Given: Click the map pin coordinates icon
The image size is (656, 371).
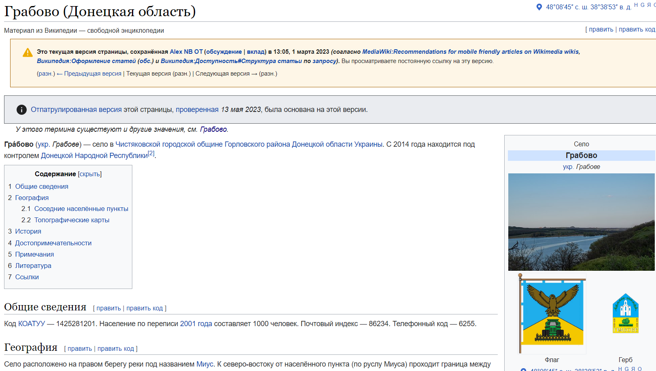Looking at the screenshot, I should click(539, 7).
